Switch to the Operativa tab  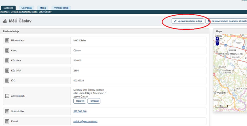[x=26, y=8]
